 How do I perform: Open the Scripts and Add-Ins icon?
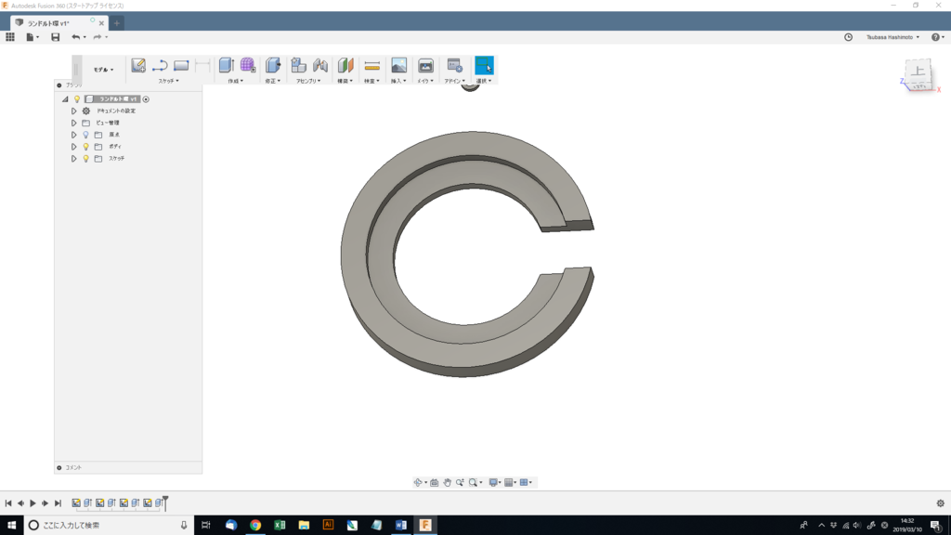(455, 66)
